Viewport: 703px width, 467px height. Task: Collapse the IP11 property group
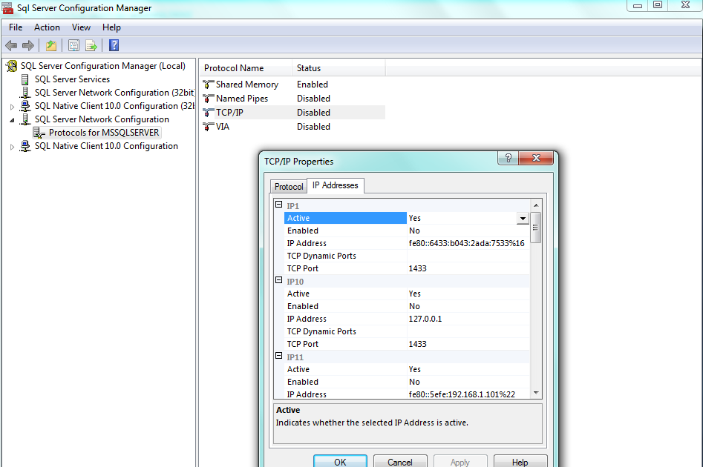(x=279, y=357)
